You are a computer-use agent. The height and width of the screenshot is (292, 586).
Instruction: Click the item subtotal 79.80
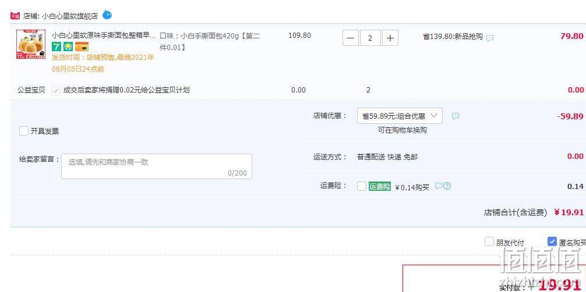coord(571,36)
